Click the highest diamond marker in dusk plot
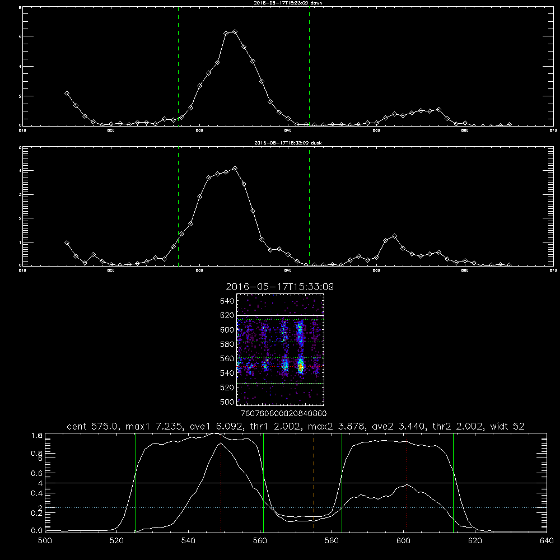Screen dimensions: 560x560 click(x=235, y=168)
